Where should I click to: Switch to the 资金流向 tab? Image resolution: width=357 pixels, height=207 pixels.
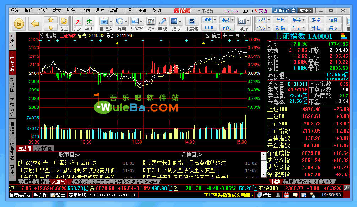tap(82, 181)
